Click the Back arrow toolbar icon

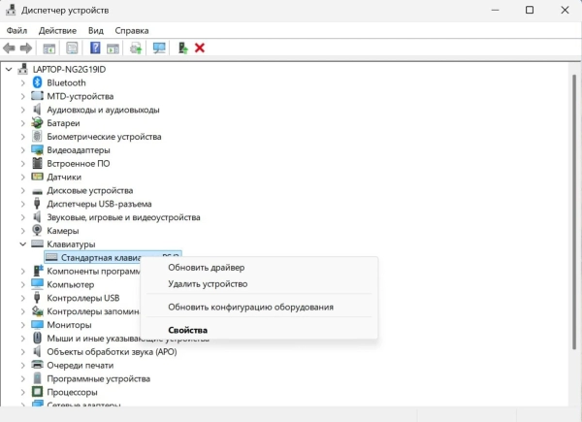[x=9, y=48]
